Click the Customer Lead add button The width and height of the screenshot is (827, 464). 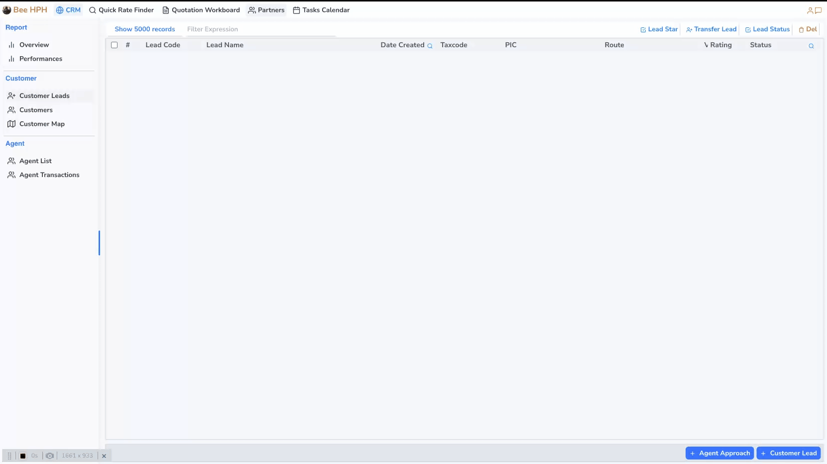click(789, 453)
